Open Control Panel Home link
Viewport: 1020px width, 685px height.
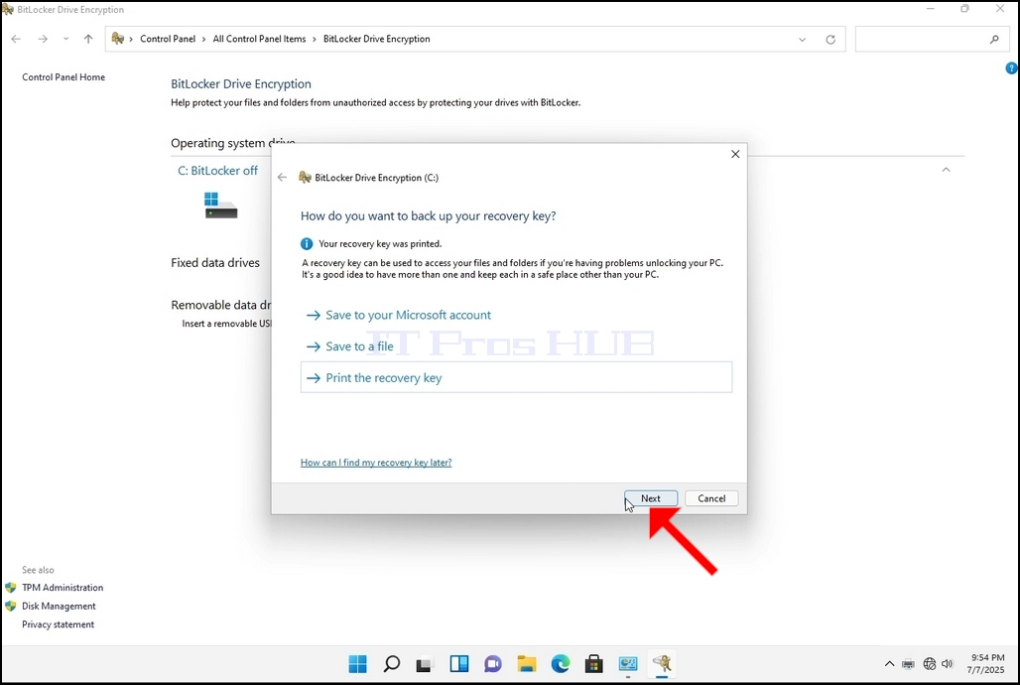[x=64, y=76]
